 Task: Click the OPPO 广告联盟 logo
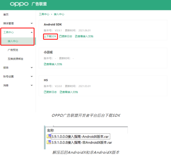(28, 4)
